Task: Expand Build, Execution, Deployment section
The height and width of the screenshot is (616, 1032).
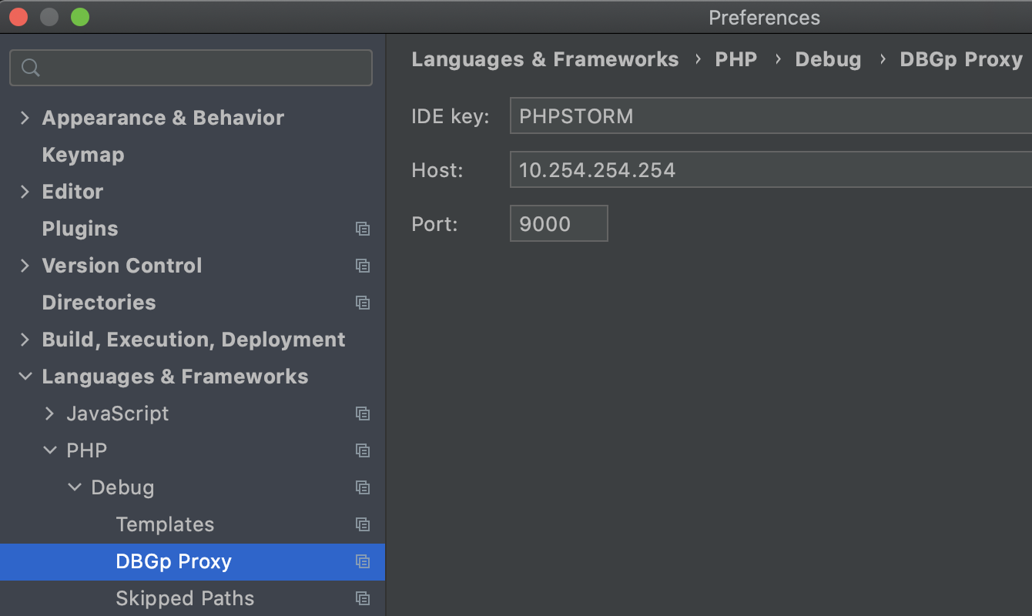Action: (25, 340)
